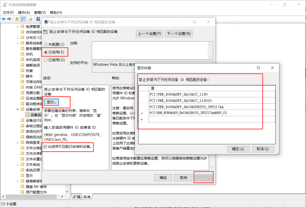Viewport: 306px width, 208px height.
Task: Switch to the 扩展 tab
Action: click(77, 197)
